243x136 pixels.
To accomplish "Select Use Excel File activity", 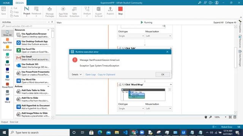I will click(x=33, y=50).
